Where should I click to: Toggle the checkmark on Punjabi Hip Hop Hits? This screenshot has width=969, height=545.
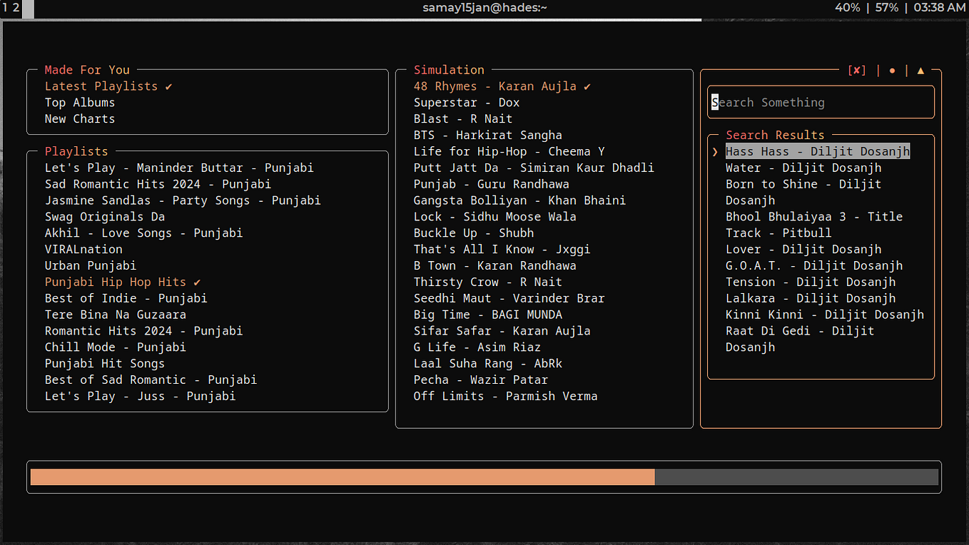[195, 282]
